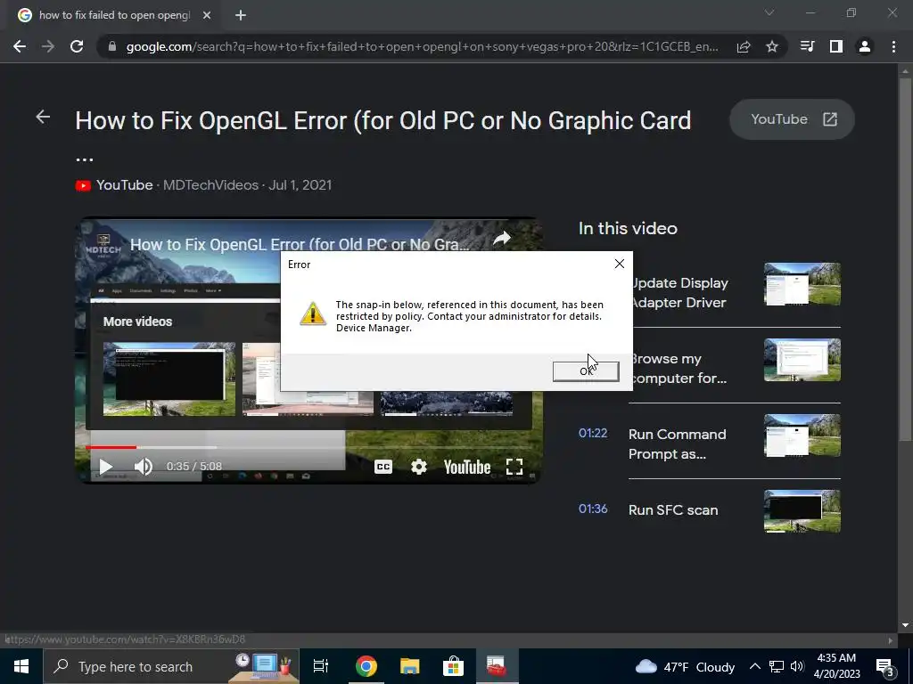Click the video progress bar
The width and height of the screenshot is (913, 684).
pyautogui.click(x=308, y=447)
